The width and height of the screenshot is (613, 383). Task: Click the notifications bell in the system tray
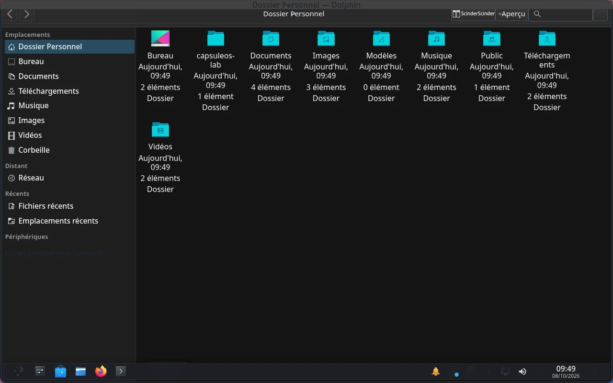pos(436,371)
